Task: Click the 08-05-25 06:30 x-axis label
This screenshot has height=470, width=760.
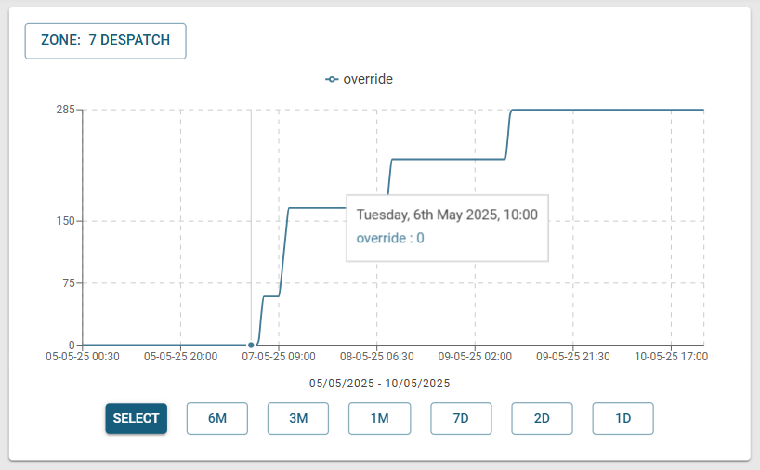Action: tap(377, 357)
